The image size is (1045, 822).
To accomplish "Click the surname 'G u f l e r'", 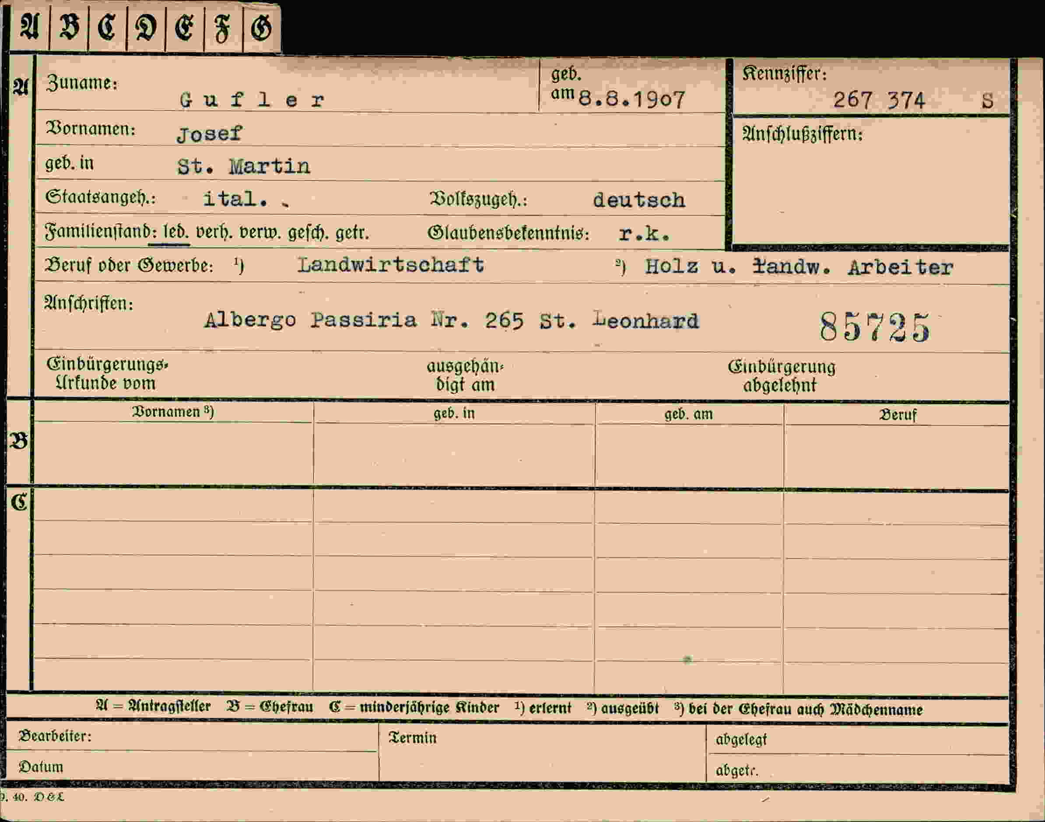I will coord(252,100).
